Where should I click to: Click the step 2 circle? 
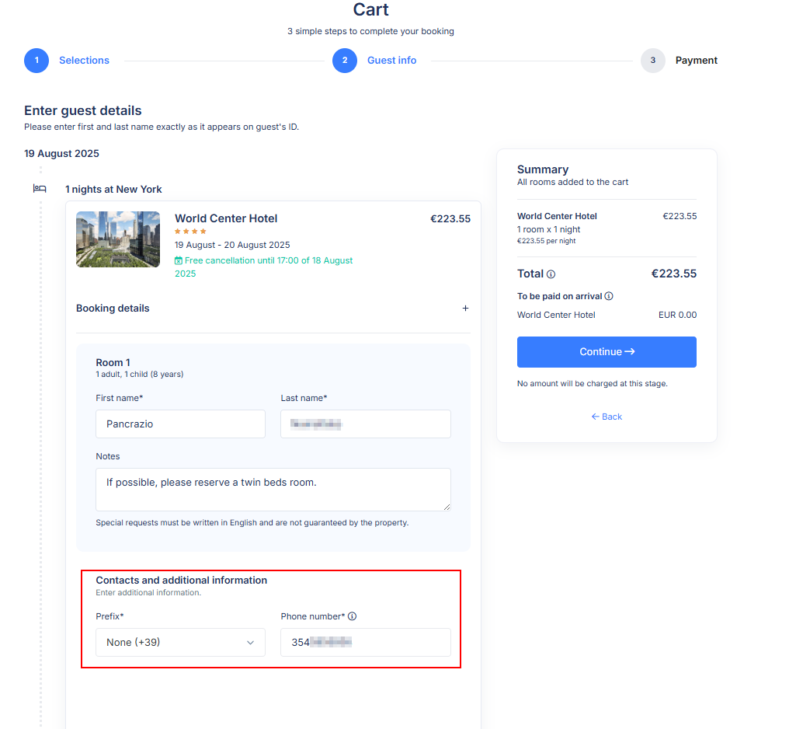click(x=345, y=61)
